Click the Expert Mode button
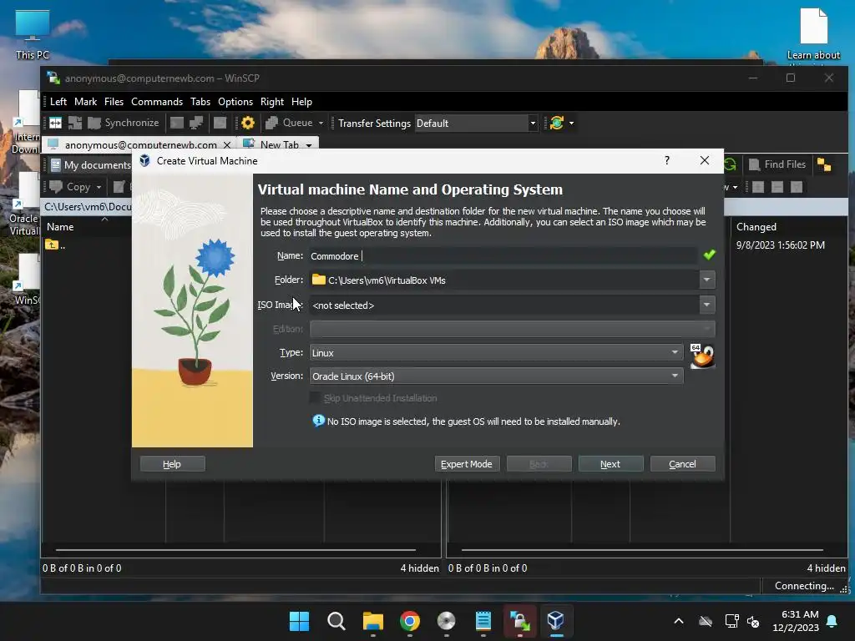 pyautogui.click(x=467, y=464)
